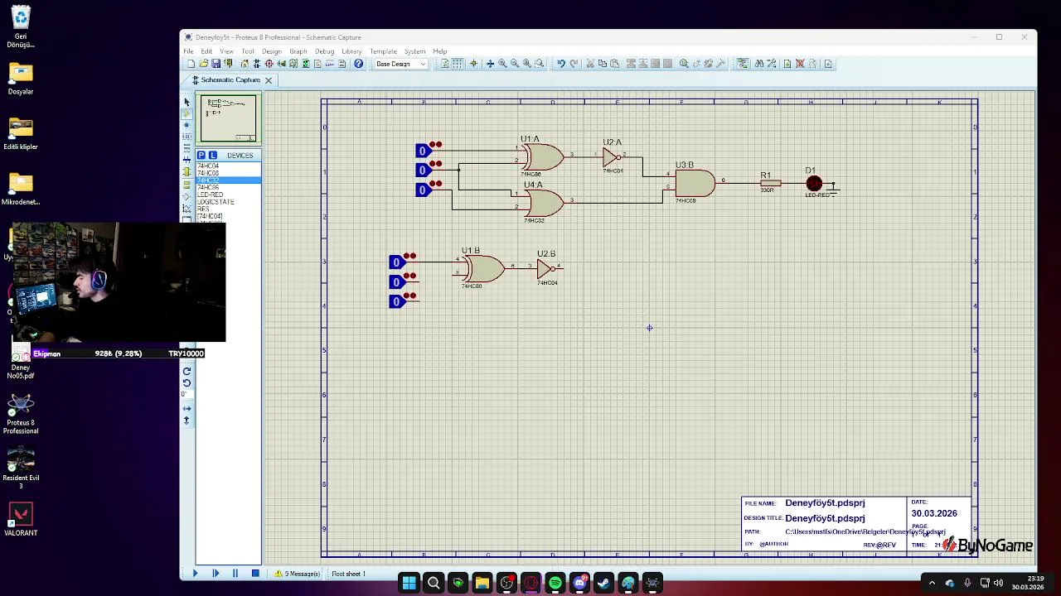1061x596 pixels.
Task: Select the D1 red LED on the schematic
Action: coord(814,184)
